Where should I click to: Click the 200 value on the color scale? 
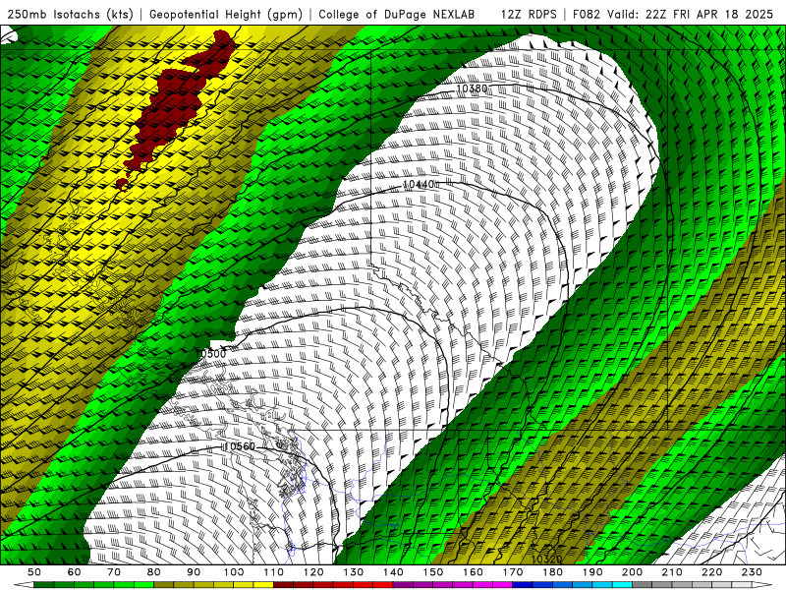[x=632, y=572]
